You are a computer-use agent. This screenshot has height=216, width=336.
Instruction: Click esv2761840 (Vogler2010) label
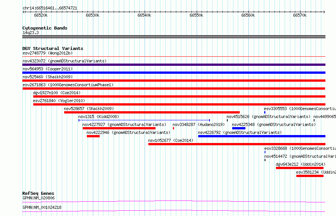tap(59, 101)
